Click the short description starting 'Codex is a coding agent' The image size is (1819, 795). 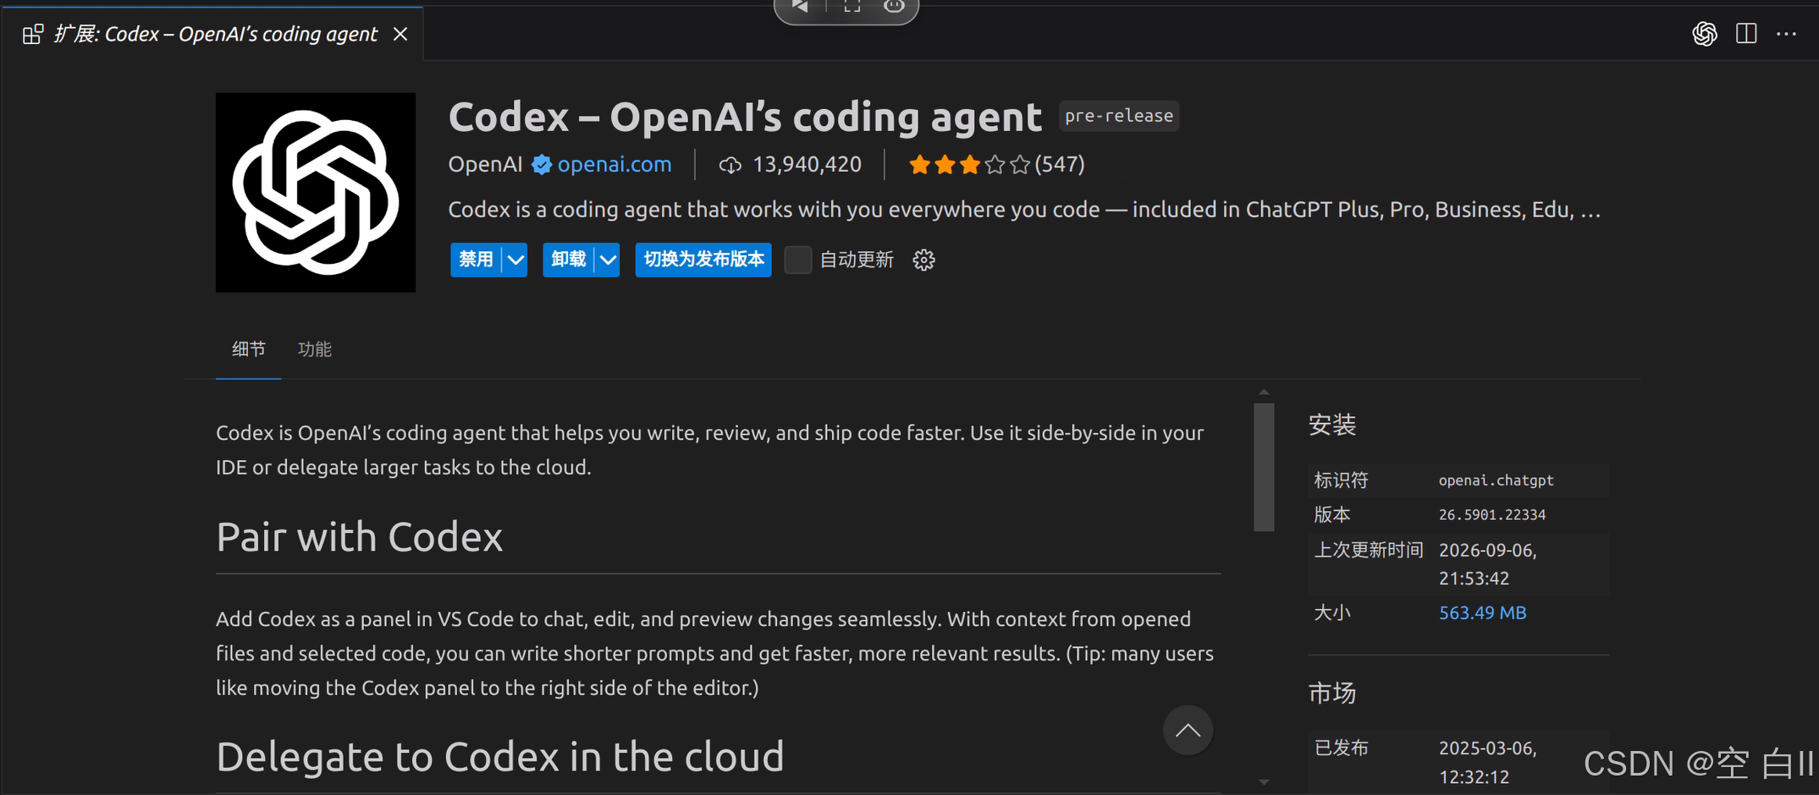point(1024,210)
